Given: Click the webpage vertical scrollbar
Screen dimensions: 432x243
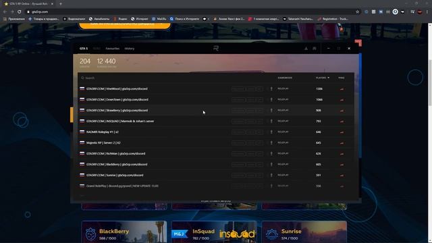Looking at the screenshot, I should 430,82.
